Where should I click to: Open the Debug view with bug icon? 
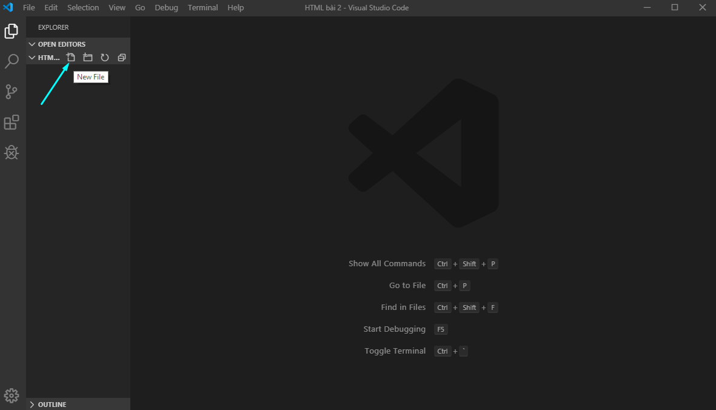point(12,152)
